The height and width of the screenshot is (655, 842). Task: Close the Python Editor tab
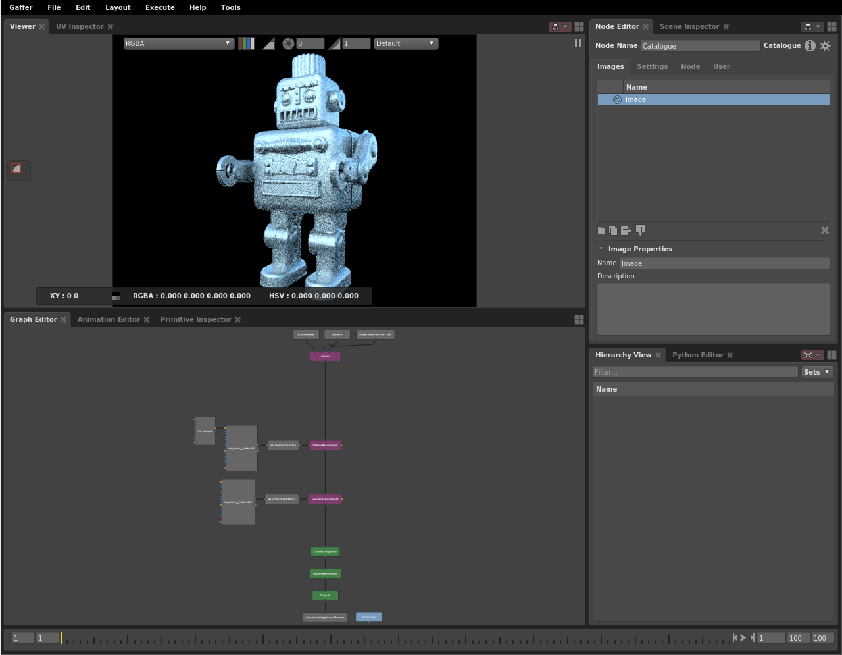730,355
